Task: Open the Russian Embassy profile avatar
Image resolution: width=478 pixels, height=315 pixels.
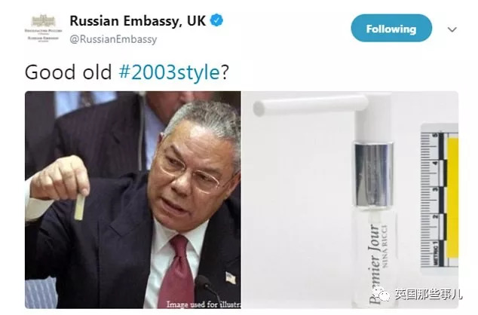Action: tap(43, 29)
